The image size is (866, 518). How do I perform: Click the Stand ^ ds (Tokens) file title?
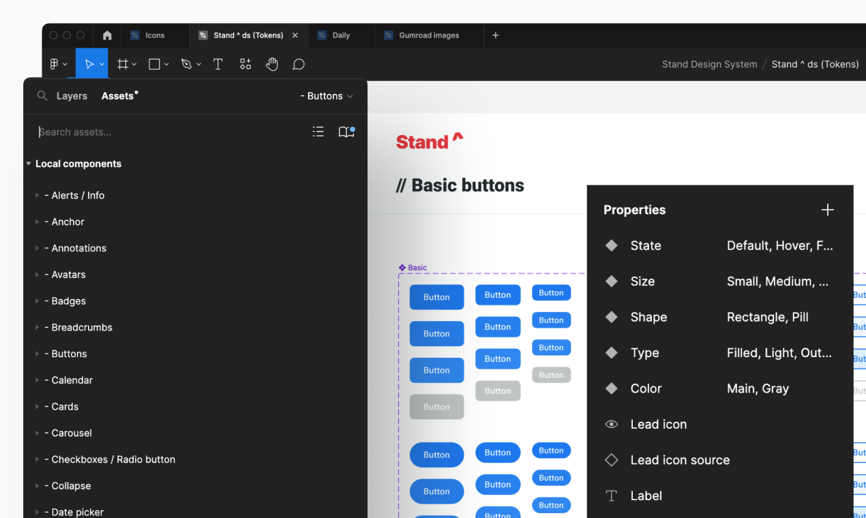(815, 64)
